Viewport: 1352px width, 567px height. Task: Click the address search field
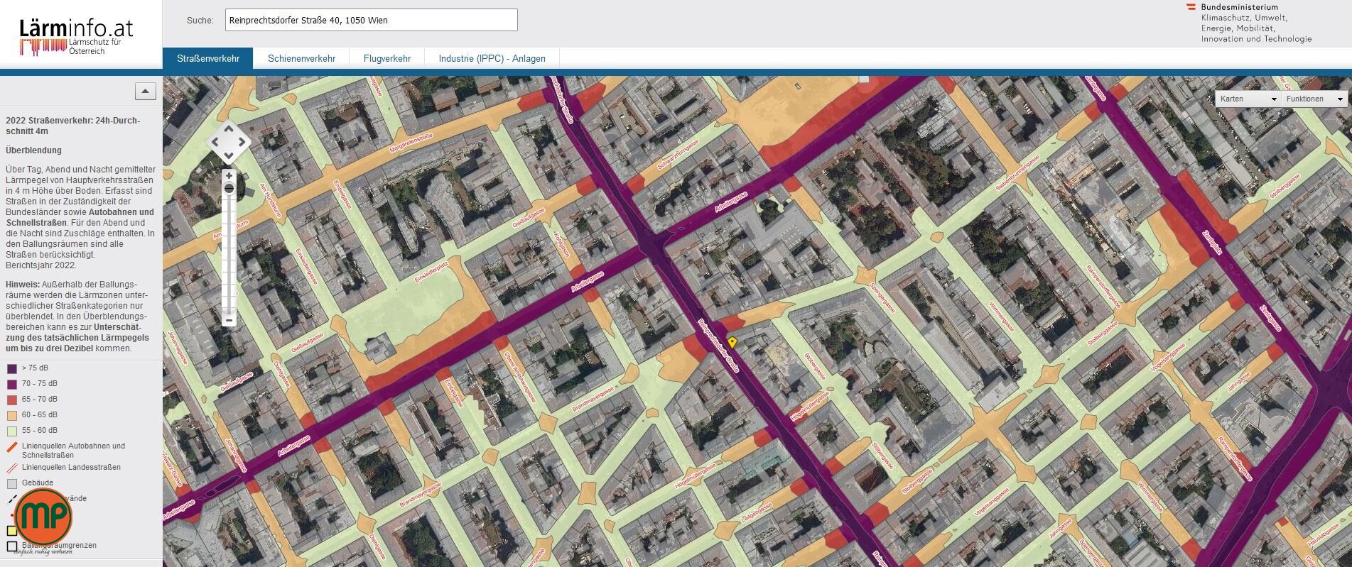pos(371,20)
